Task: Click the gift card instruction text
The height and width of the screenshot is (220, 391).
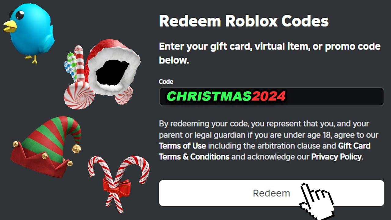Action: click(270, 53)
